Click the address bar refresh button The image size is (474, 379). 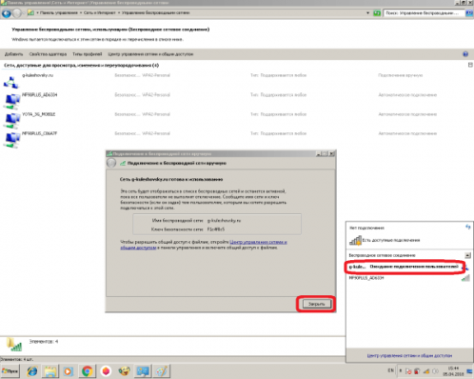point(377,13)
